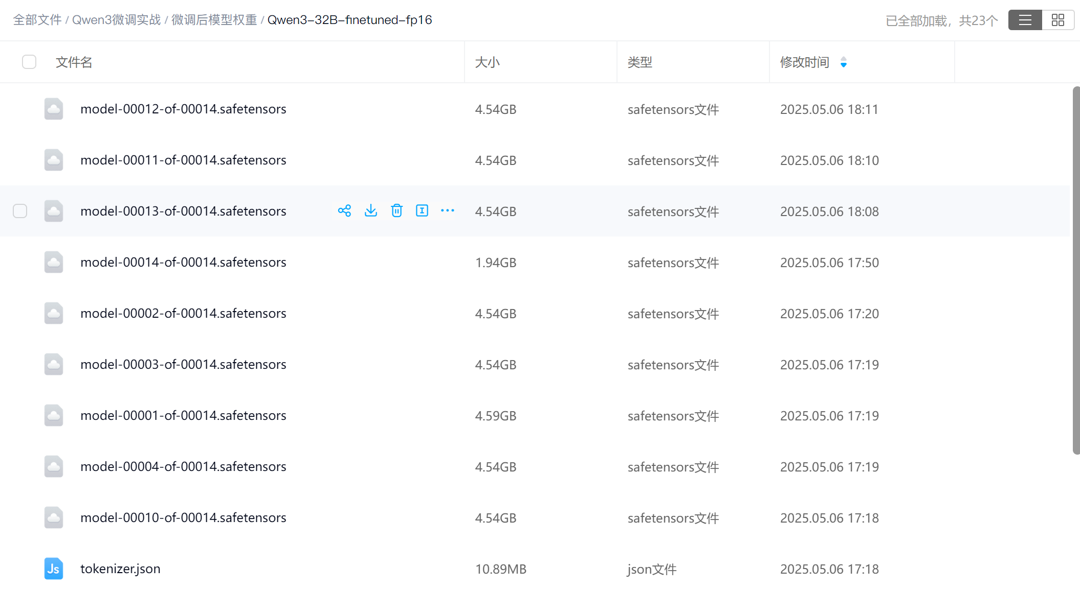Click the 已全部加载，共23个 status text
This screenshot has width=1080, height=590.
click(x=942, y=20)
